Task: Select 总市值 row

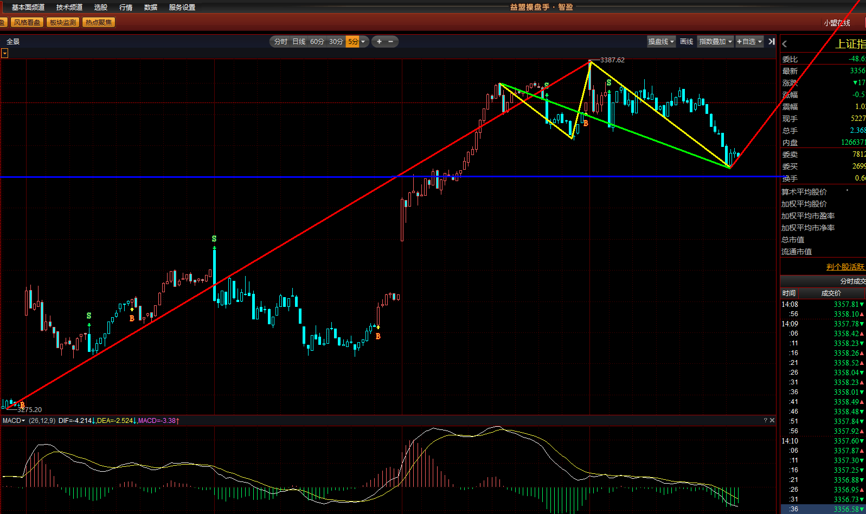Action: [823, 240]
